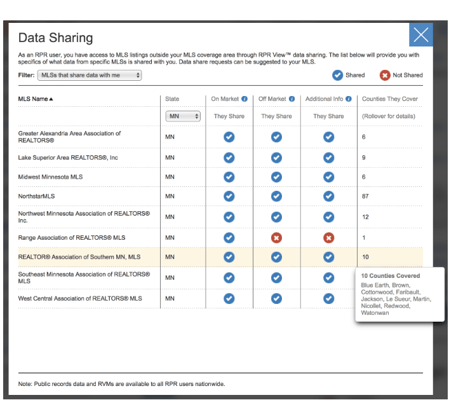Click Northwest Minnesota Association counties count 12

coord(365,217)
